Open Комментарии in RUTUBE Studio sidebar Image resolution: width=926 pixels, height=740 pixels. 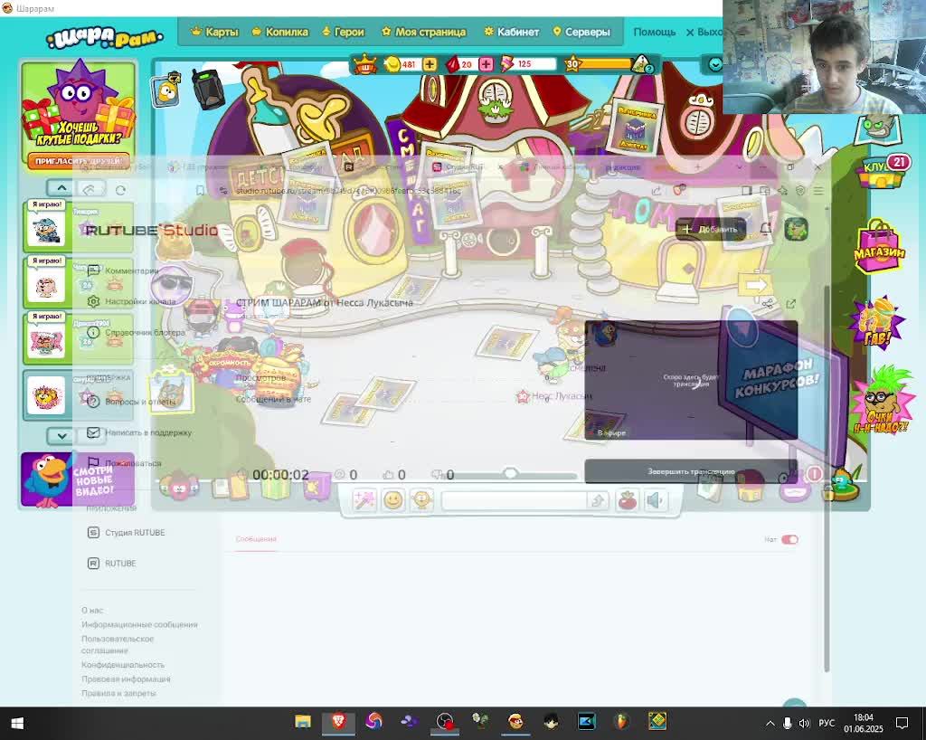[x=123, y=270]
